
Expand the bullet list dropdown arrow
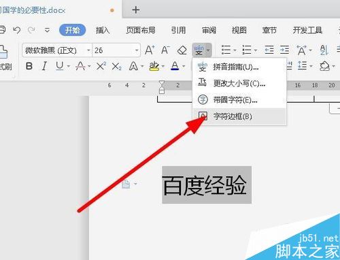coord(235,50)
